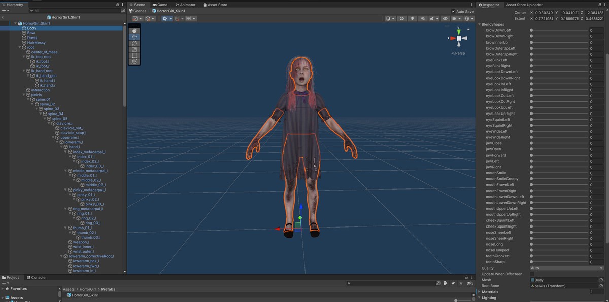Click the back arrow in Hierarchy prefab header

[3, 17]
